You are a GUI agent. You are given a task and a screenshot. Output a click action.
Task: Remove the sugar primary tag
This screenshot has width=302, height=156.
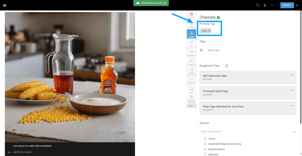coord(209,31)
